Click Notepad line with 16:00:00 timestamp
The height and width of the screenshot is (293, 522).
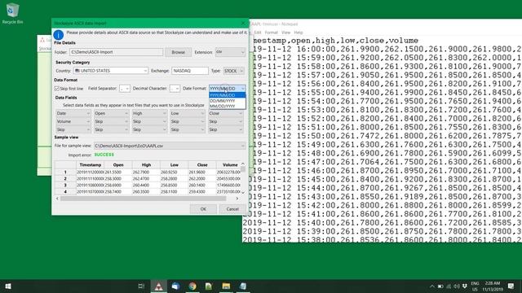point(387,49)
